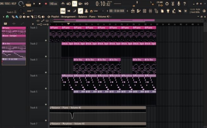The image size is (207, 128).
Task: Open the Mixer window icon
Action: coord(150,11)
